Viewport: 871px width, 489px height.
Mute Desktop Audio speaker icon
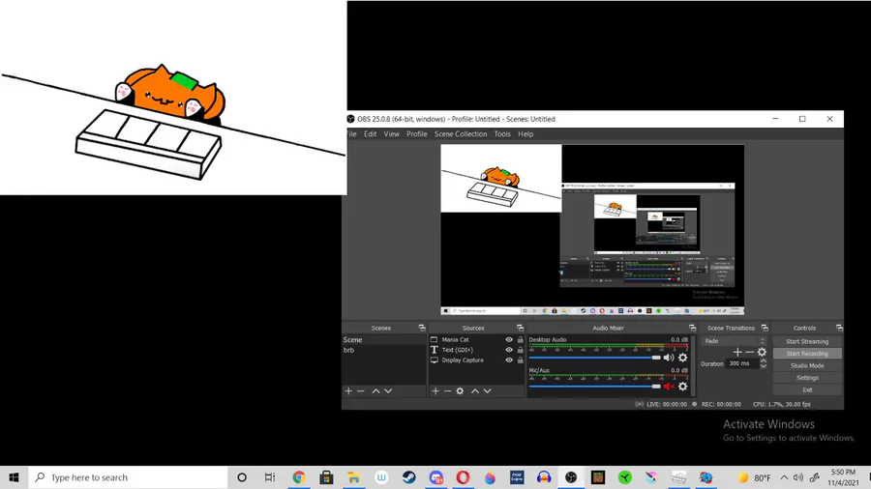(x=669, y=358)
